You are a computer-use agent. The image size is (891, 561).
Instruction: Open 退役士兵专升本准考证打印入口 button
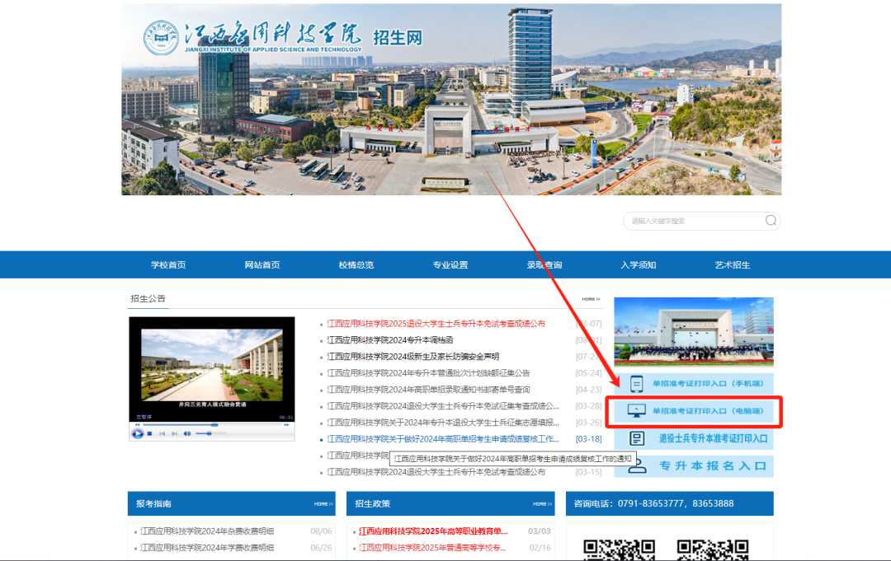click(694, 438)
